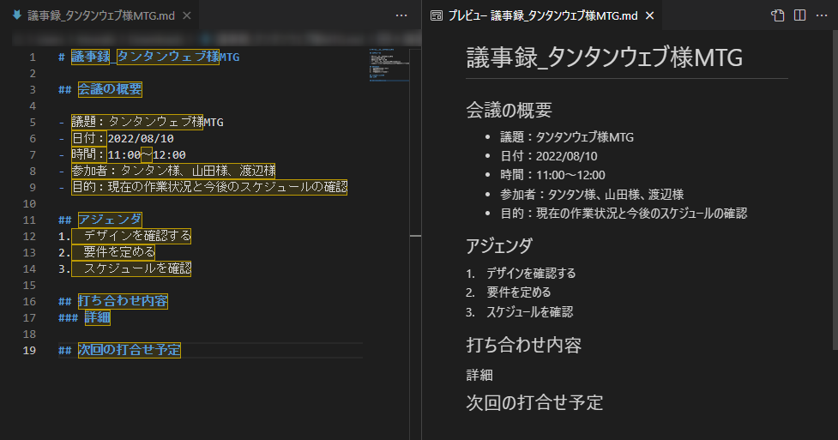The image size is (838, 440).
Task: Click the 詳細 text in the preview
Action: 479,376
